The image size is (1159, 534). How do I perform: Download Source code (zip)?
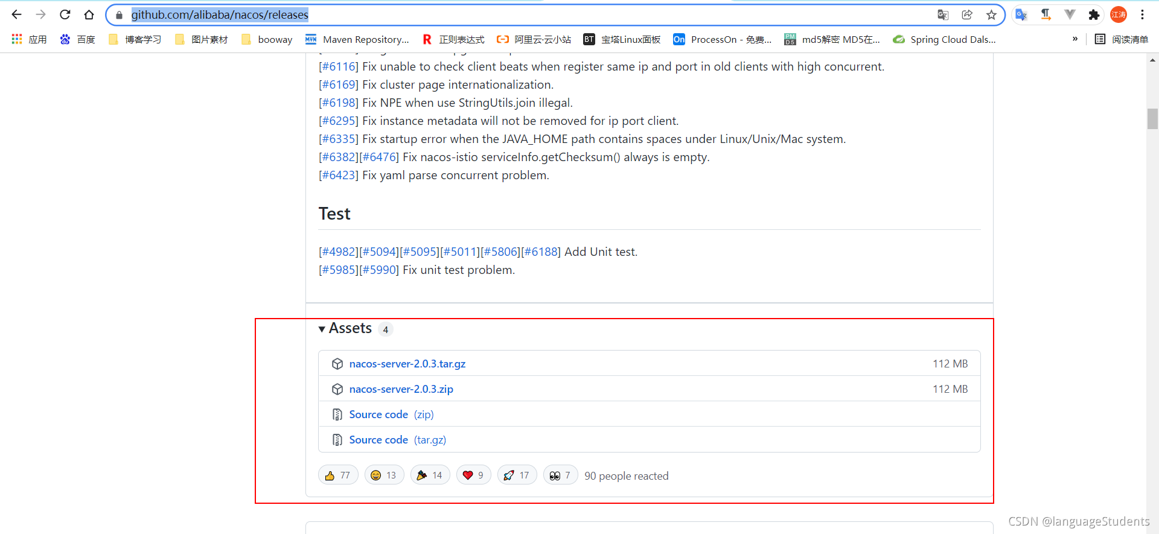tap(391, 415)
